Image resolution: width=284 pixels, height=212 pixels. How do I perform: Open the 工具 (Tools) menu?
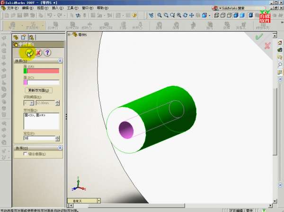click(x=71, y=8)
